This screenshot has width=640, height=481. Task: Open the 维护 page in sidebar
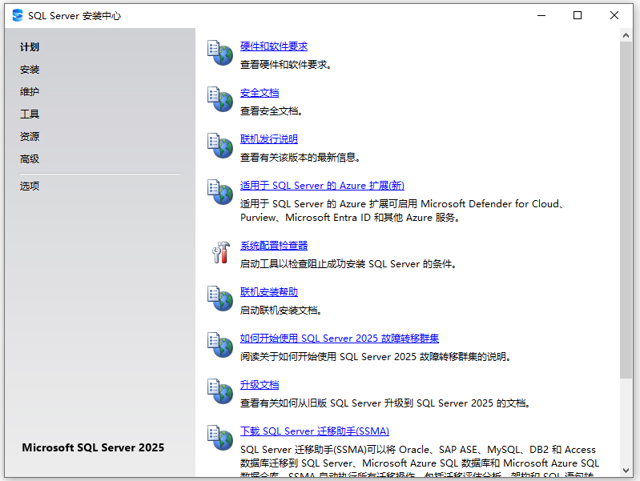(30, 92)
